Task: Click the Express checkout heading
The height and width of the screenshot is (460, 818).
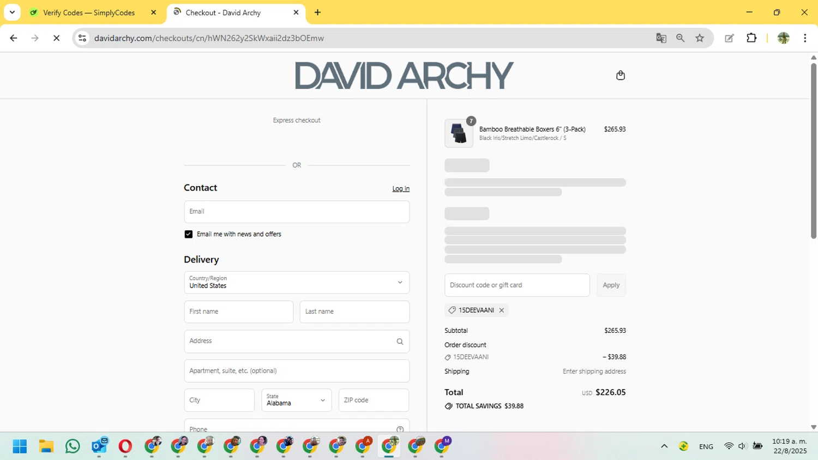Action: tap(297, 121)
